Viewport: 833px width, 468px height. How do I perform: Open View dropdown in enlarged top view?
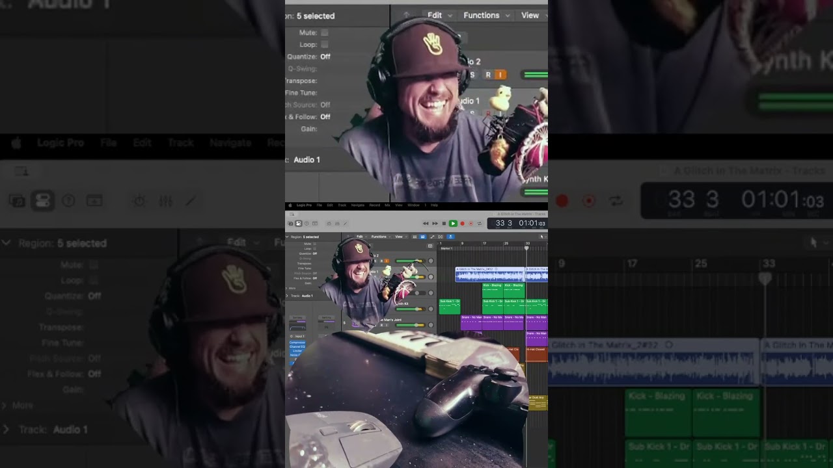533,15
